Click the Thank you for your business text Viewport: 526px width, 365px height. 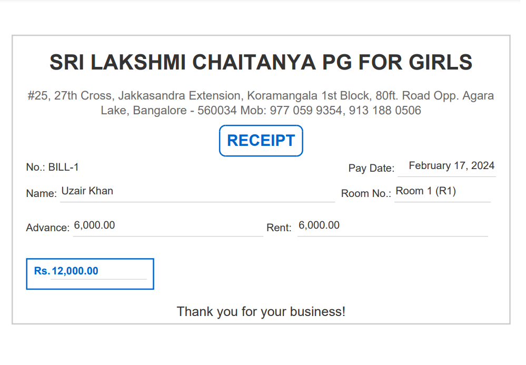[261, 311]
